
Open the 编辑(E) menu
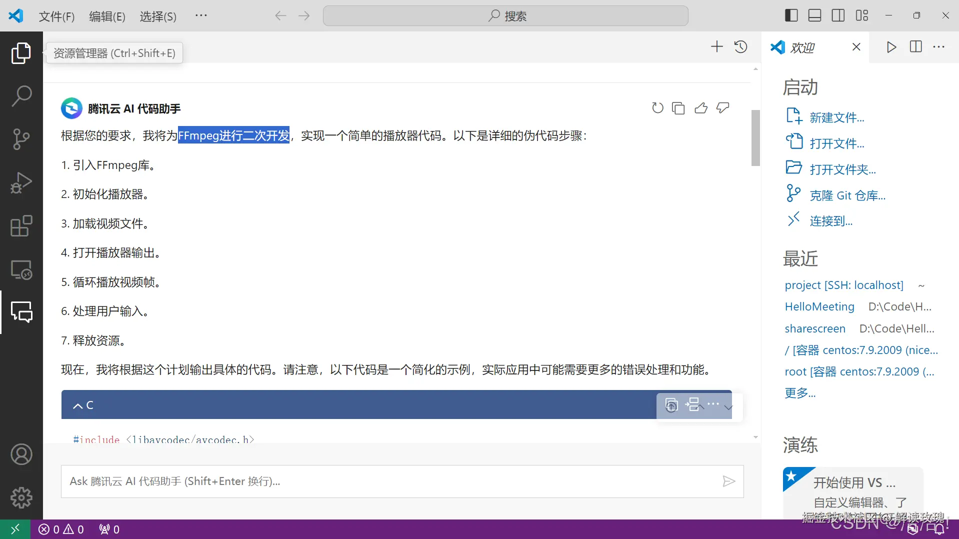coord(107,16)
